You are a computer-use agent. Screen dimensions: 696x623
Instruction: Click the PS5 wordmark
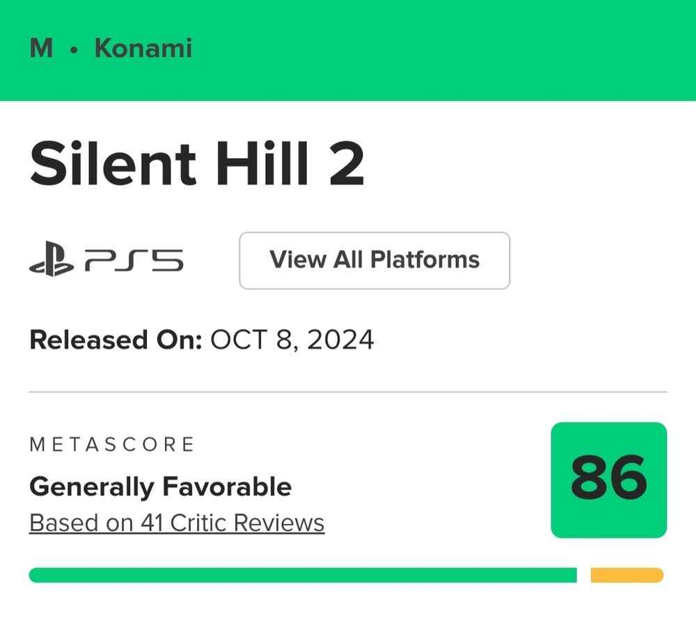pos(134,261)
